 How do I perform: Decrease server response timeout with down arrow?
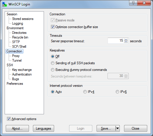[x=126, y=42]
